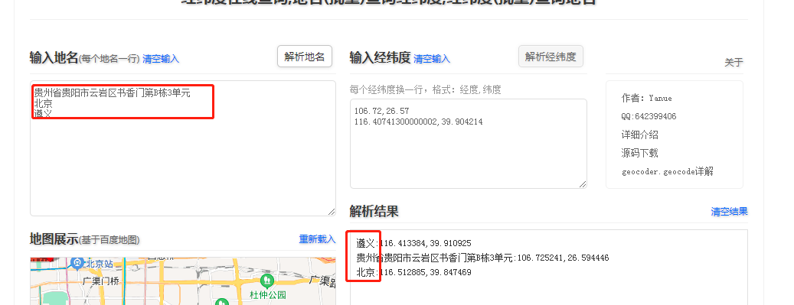Viewport: 794px width, 305px height.
Task: Focus the place-name input textarea
Action: pos(183,148)
